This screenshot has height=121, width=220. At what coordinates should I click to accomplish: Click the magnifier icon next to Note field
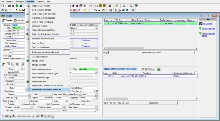coord(96,111)
